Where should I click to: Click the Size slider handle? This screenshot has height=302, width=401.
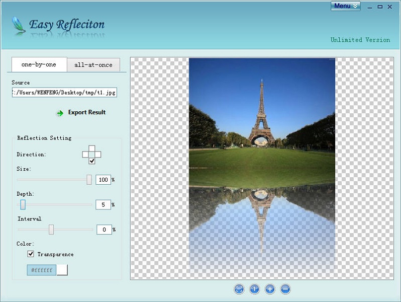tap(89, 180)
